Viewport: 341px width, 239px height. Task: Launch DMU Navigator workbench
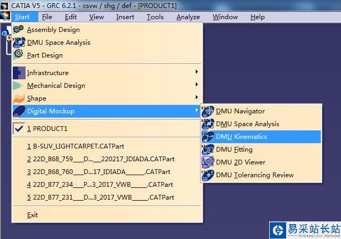point(261,111)
